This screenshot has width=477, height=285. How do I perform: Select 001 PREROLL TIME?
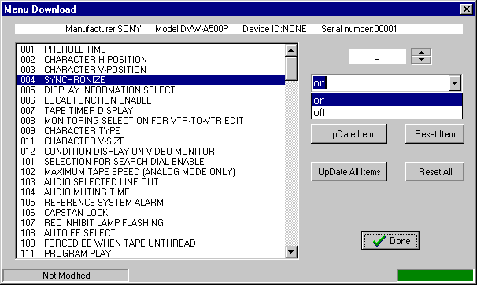point(150,49)
